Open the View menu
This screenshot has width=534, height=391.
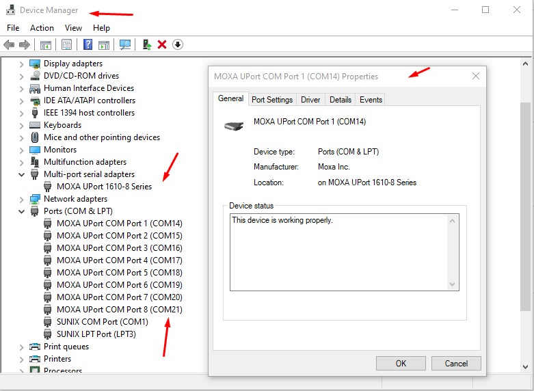(x=73, y=28)
